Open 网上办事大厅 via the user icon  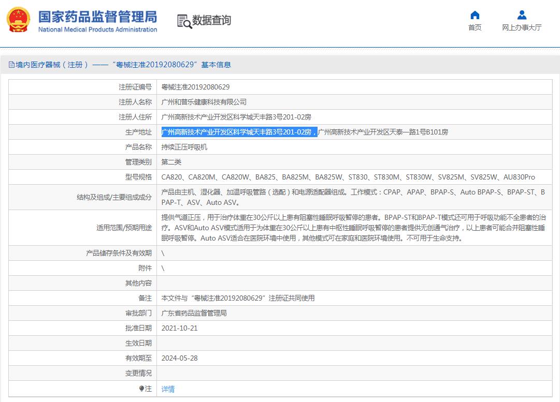(522, 15)
